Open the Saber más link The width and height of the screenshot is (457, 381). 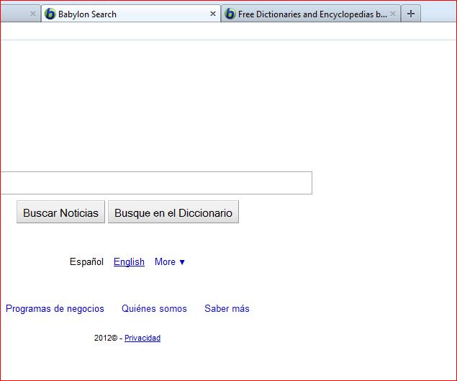[x=227, y=309]
